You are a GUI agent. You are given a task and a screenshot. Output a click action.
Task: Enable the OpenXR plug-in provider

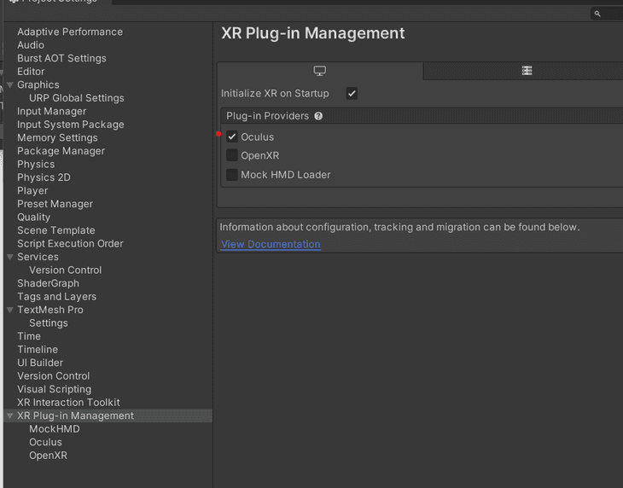pyautogui.click(x=232, y=155)
